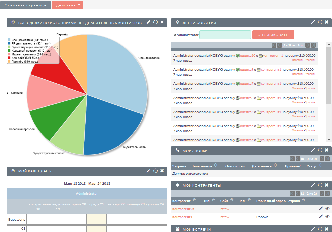This screenshot has height=232, width=332.
Task: Sort contractors by Контрагент column arrow
Action: (x=194, y=200)
